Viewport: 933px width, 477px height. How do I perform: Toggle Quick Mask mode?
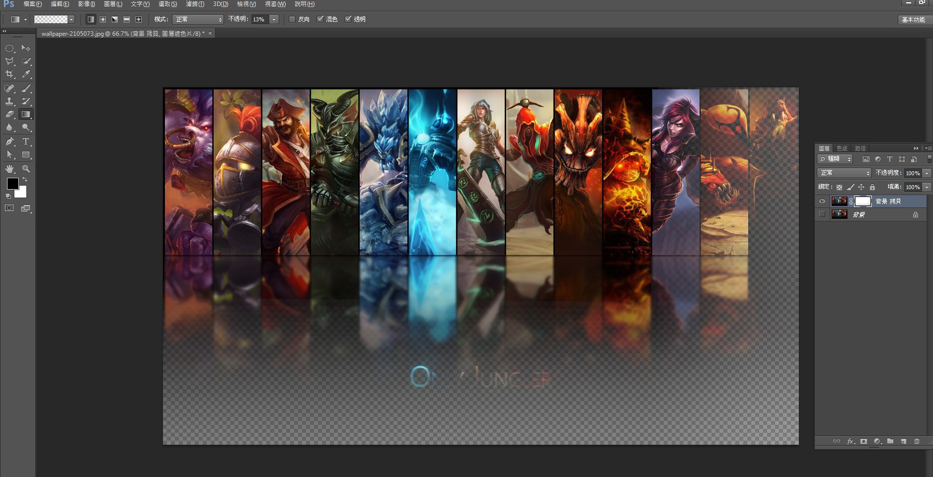(9, 208)
